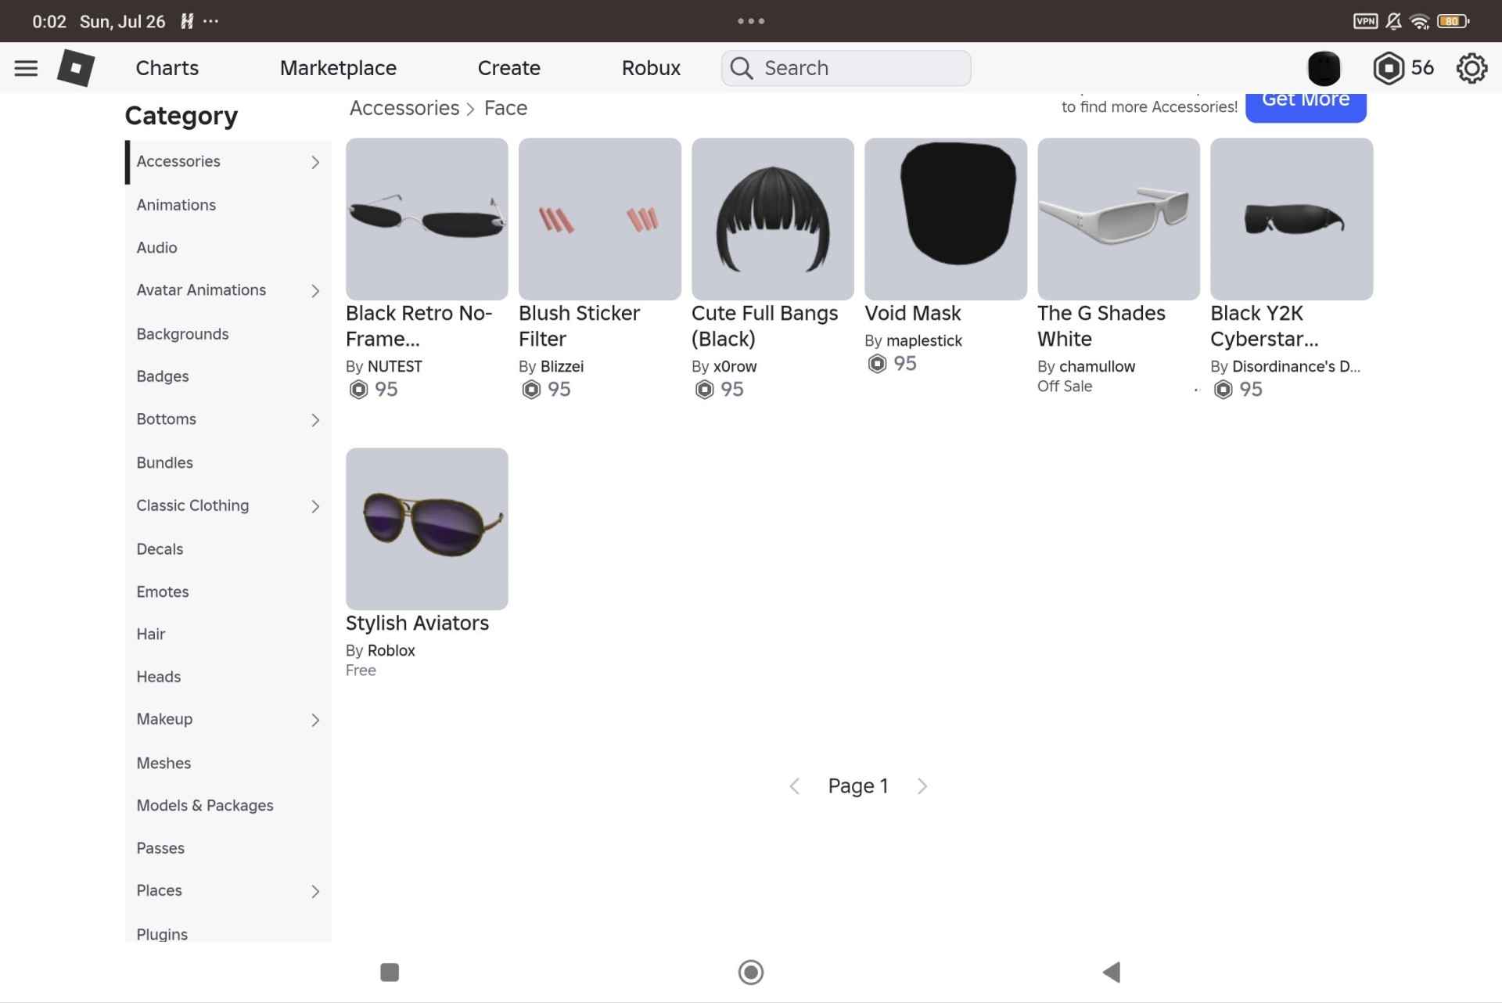Open creator x0row's profile link
Screen dimensions: 1502x1003
735,366
